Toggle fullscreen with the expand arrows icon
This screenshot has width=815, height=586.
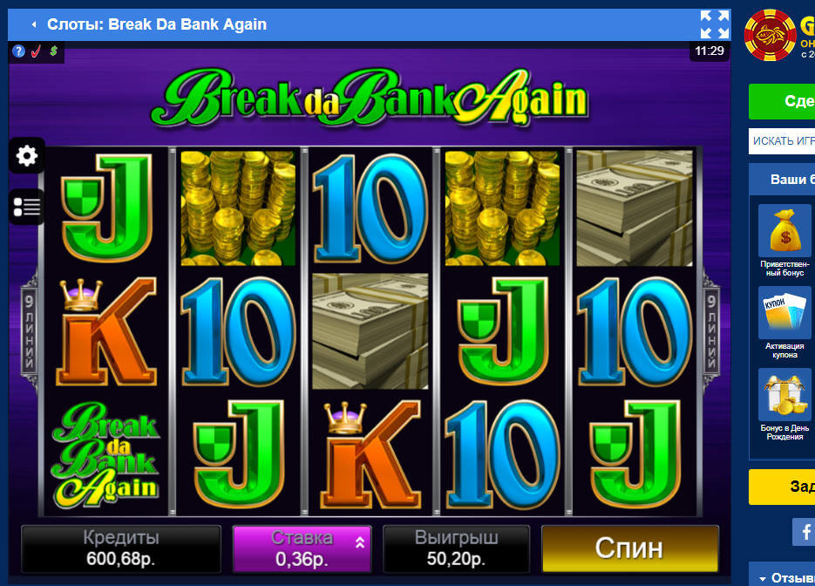714,24
